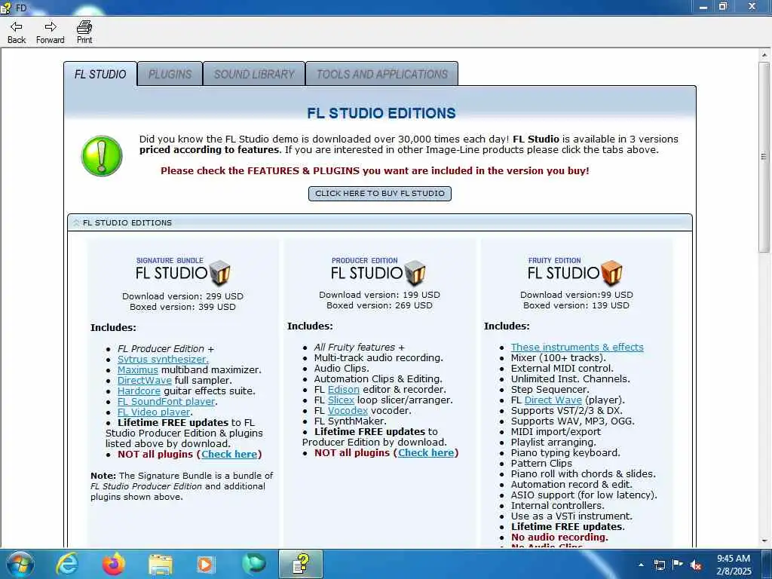Switch to the FL STUDIO tab
Screen dimensions: 772x579
(100, 75)
